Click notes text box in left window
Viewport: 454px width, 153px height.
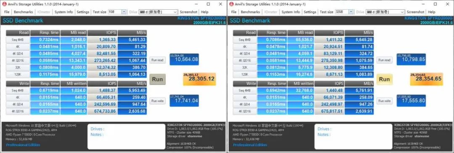126,137
